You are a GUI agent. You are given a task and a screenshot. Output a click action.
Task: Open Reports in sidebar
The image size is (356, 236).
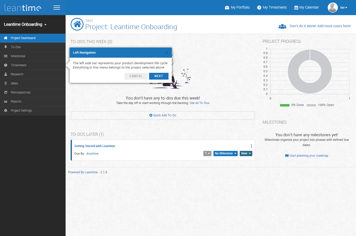pos(33,102)
